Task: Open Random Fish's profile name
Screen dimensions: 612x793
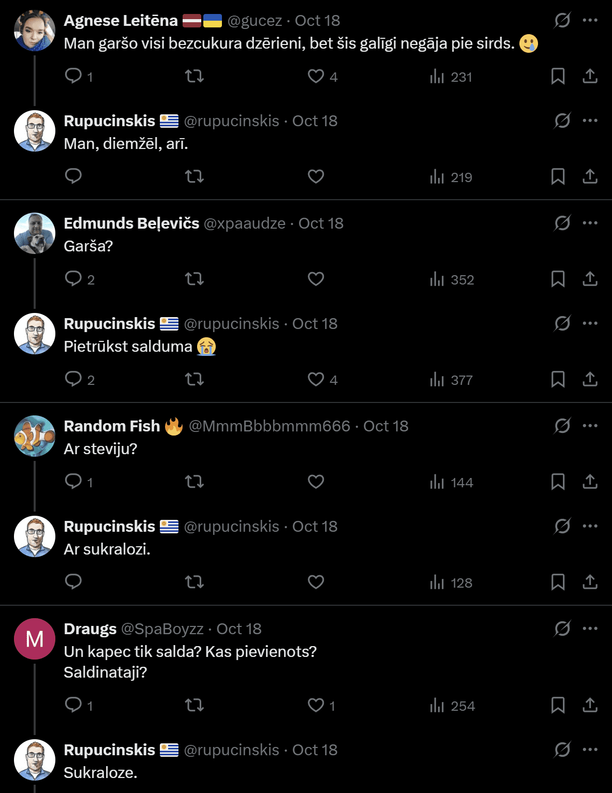Action: click(x=112, y=426)
